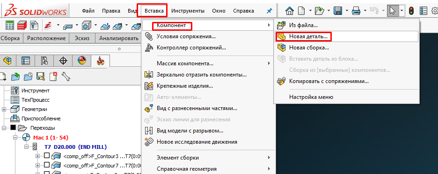Collapse the Переходы tree node
Viewport: 438px width, 174px height.
4,128
